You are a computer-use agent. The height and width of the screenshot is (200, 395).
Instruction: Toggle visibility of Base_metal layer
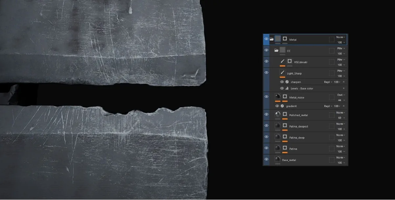click(x=266, y=159)
